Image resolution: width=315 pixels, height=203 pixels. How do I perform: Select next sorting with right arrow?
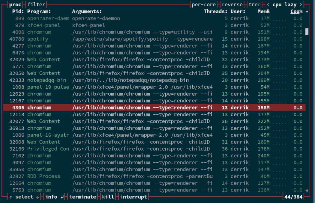tap(301, 4)
